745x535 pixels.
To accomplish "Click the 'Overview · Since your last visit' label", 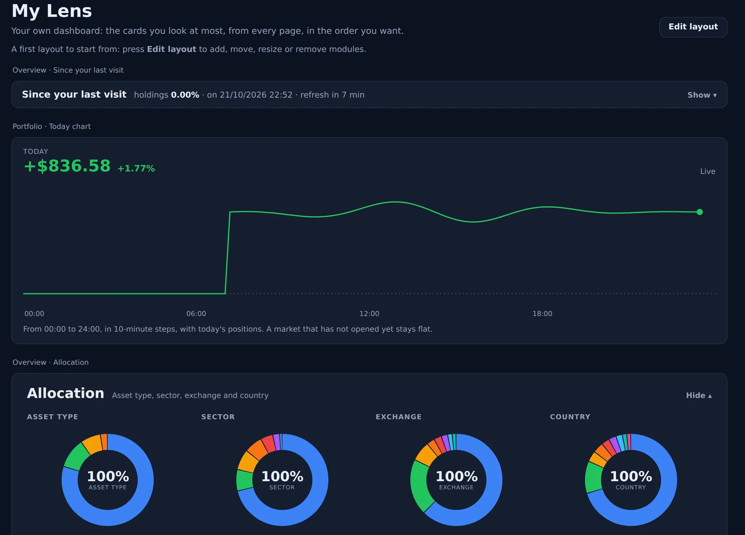I will pos(68,70).
